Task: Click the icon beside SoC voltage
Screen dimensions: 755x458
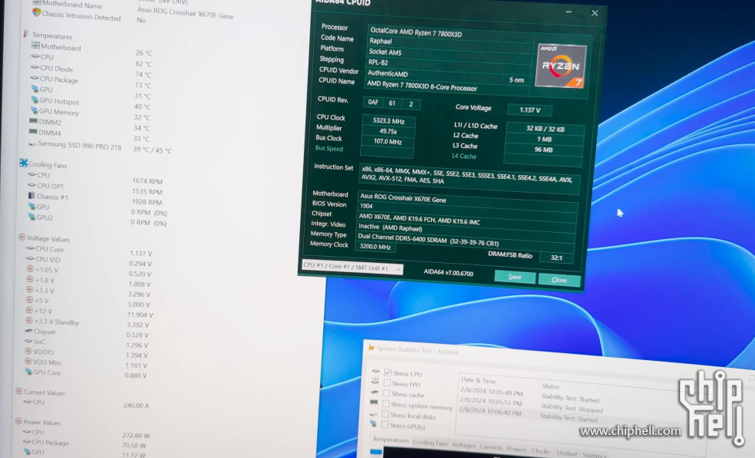Action: 29,341
